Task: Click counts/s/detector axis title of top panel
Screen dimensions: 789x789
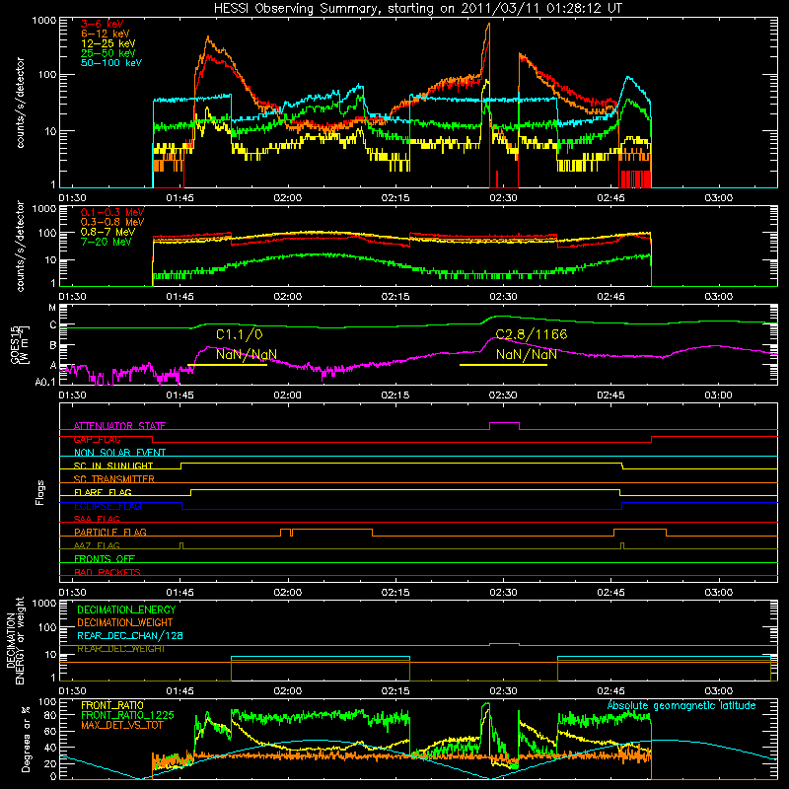Action: (20, 103)
